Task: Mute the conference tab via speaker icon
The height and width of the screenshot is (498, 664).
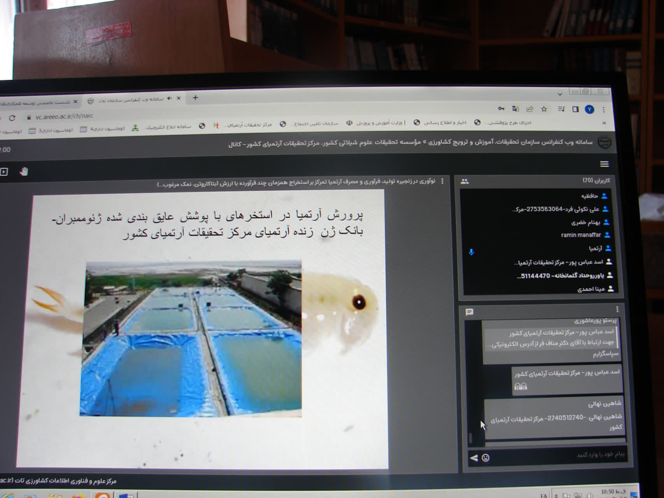Action: click(169, 98)
